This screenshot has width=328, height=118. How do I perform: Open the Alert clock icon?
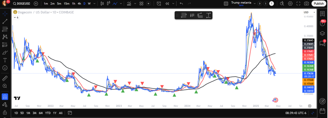point(159,4)
